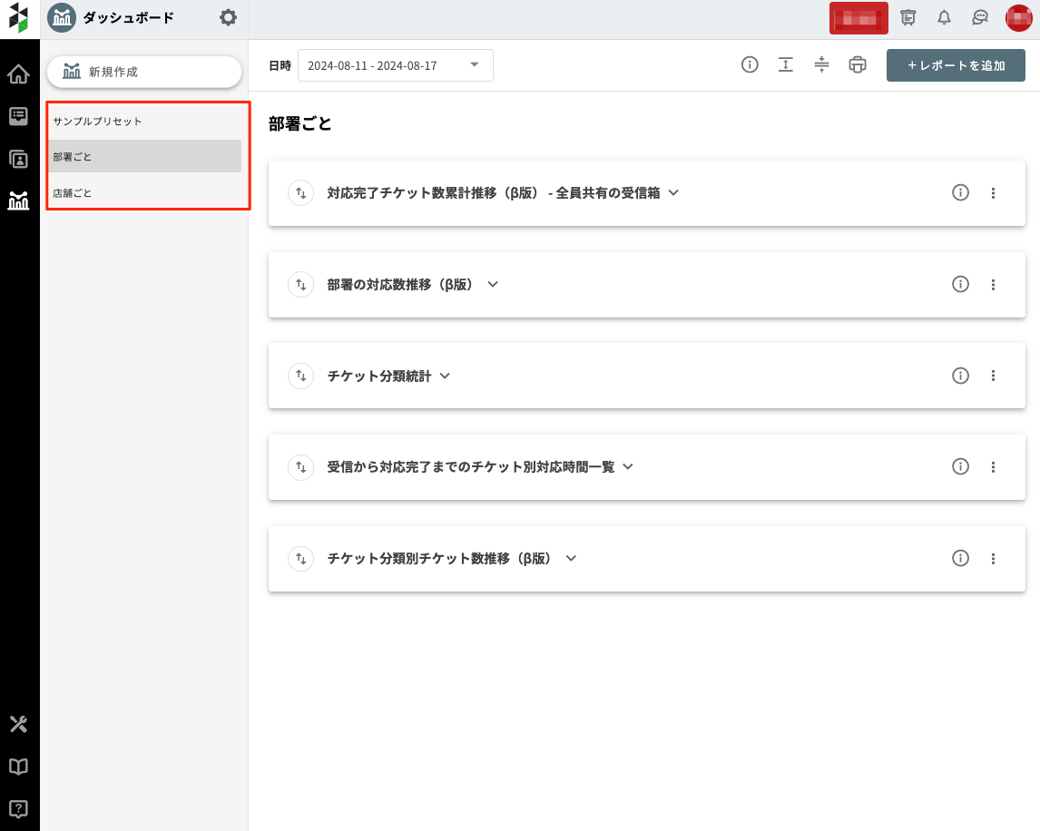
Task: Click the 新規作成 button
Action: tap(144, 72)
